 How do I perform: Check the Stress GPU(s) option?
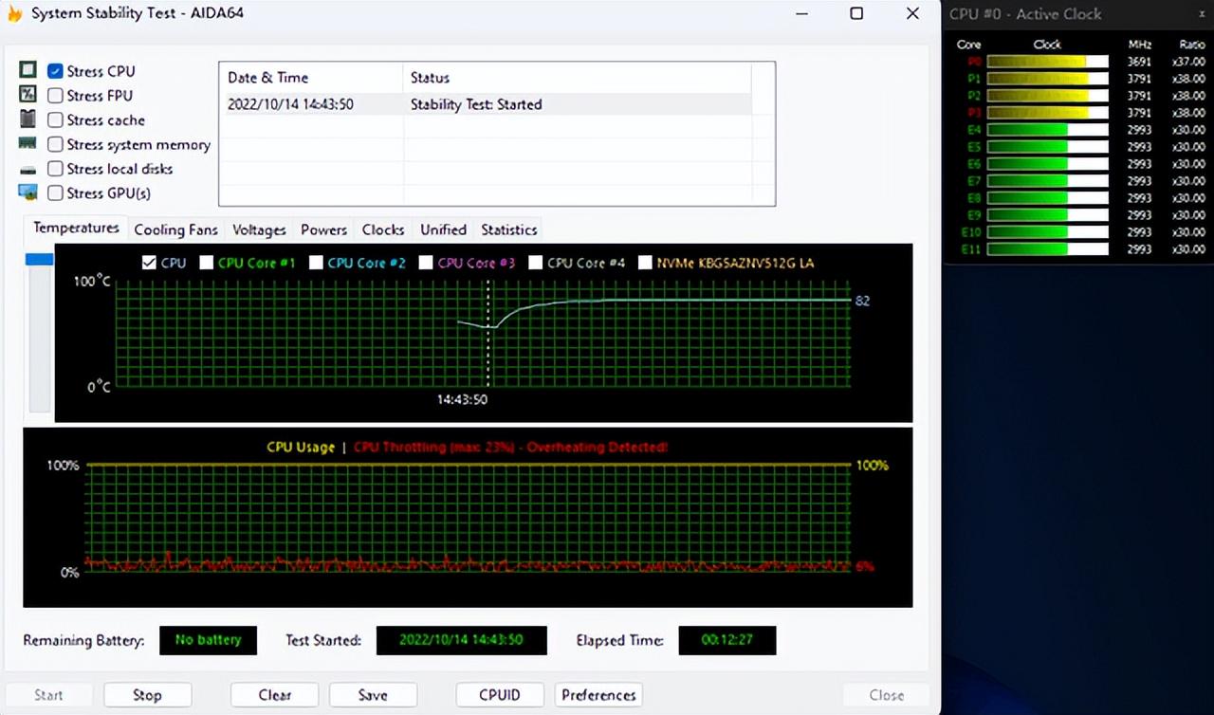(55, 193)
